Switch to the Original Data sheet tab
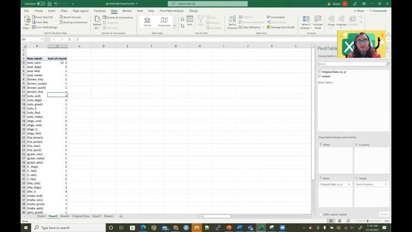 coord(80,216)
